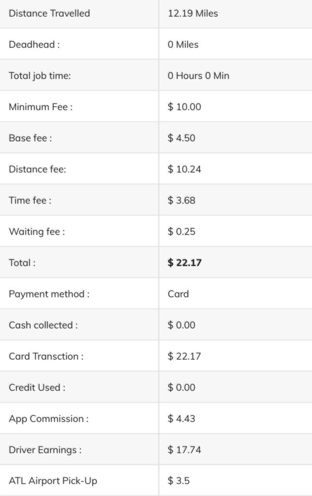Click the Total row label
Image resolution: width=312 pixels, height=496 pixels.
22,263
